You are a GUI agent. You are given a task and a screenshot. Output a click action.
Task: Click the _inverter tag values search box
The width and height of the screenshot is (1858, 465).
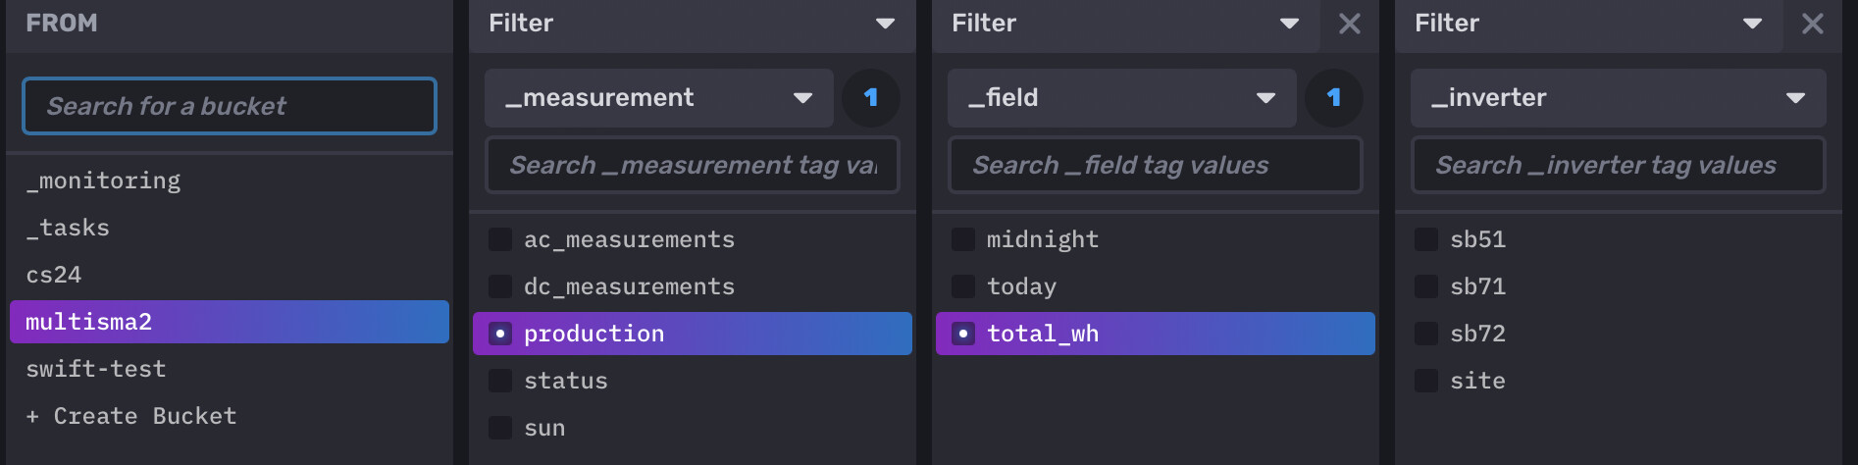(1618, 165)
